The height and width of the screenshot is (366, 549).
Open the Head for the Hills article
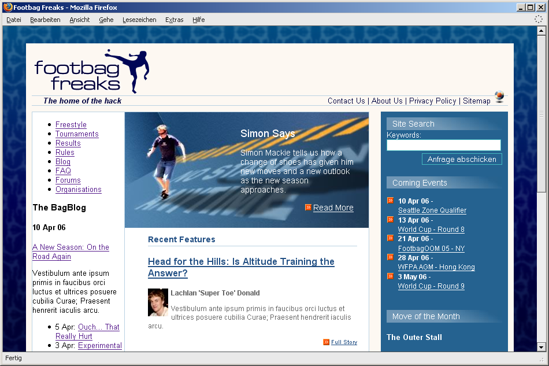click(241, 267)
